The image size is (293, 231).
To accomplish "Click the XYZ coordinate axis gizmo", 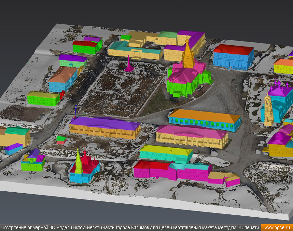I will tap(75, 112).
